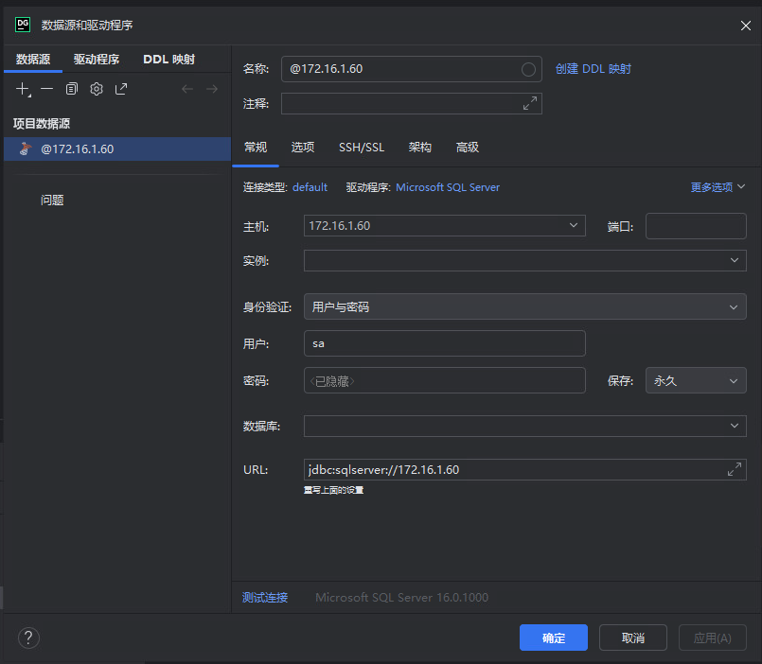The width and height of the screenshot is (762, 664).
Task: Expand the 注释 comment field
Action: click(x=530, y=103)
